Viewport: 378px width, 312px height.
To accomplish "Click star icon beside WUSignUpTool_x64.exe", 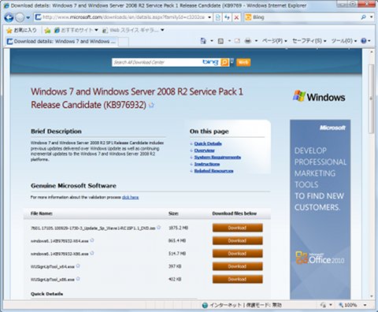I will (x=78, y=266).
